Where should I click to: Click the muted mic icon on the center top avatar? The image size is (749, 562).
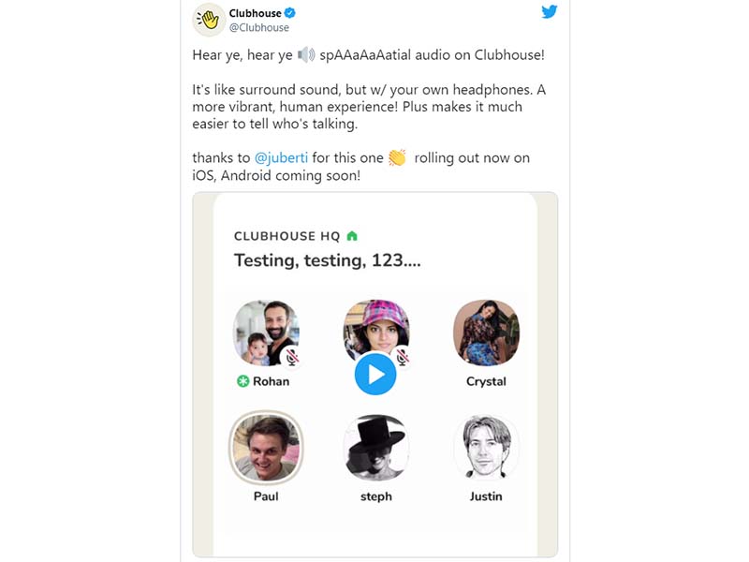403,357
